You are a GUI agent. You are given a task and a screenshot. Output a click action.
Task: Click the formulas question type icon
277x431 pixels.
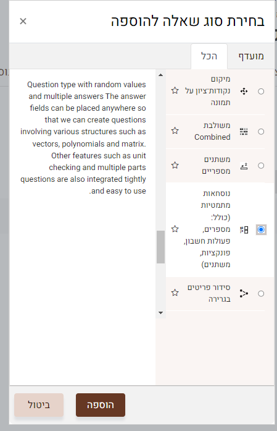point(244,229)
